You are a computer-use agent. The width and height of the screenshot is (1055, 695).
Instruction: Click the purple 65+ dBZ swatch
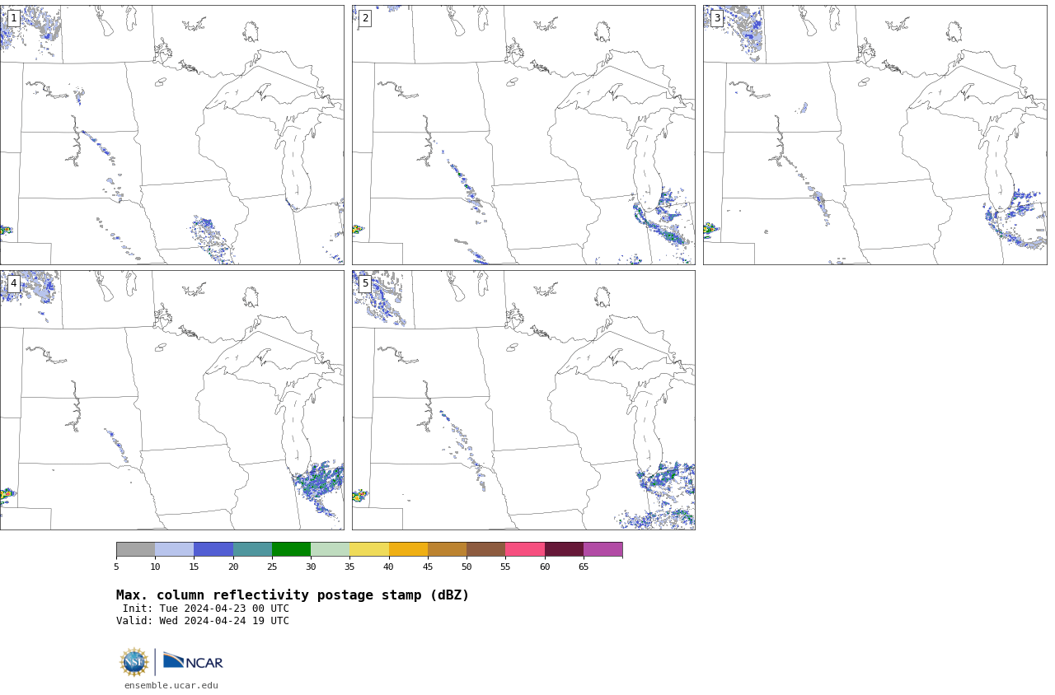pyautogui.click(x=603, y=549)
